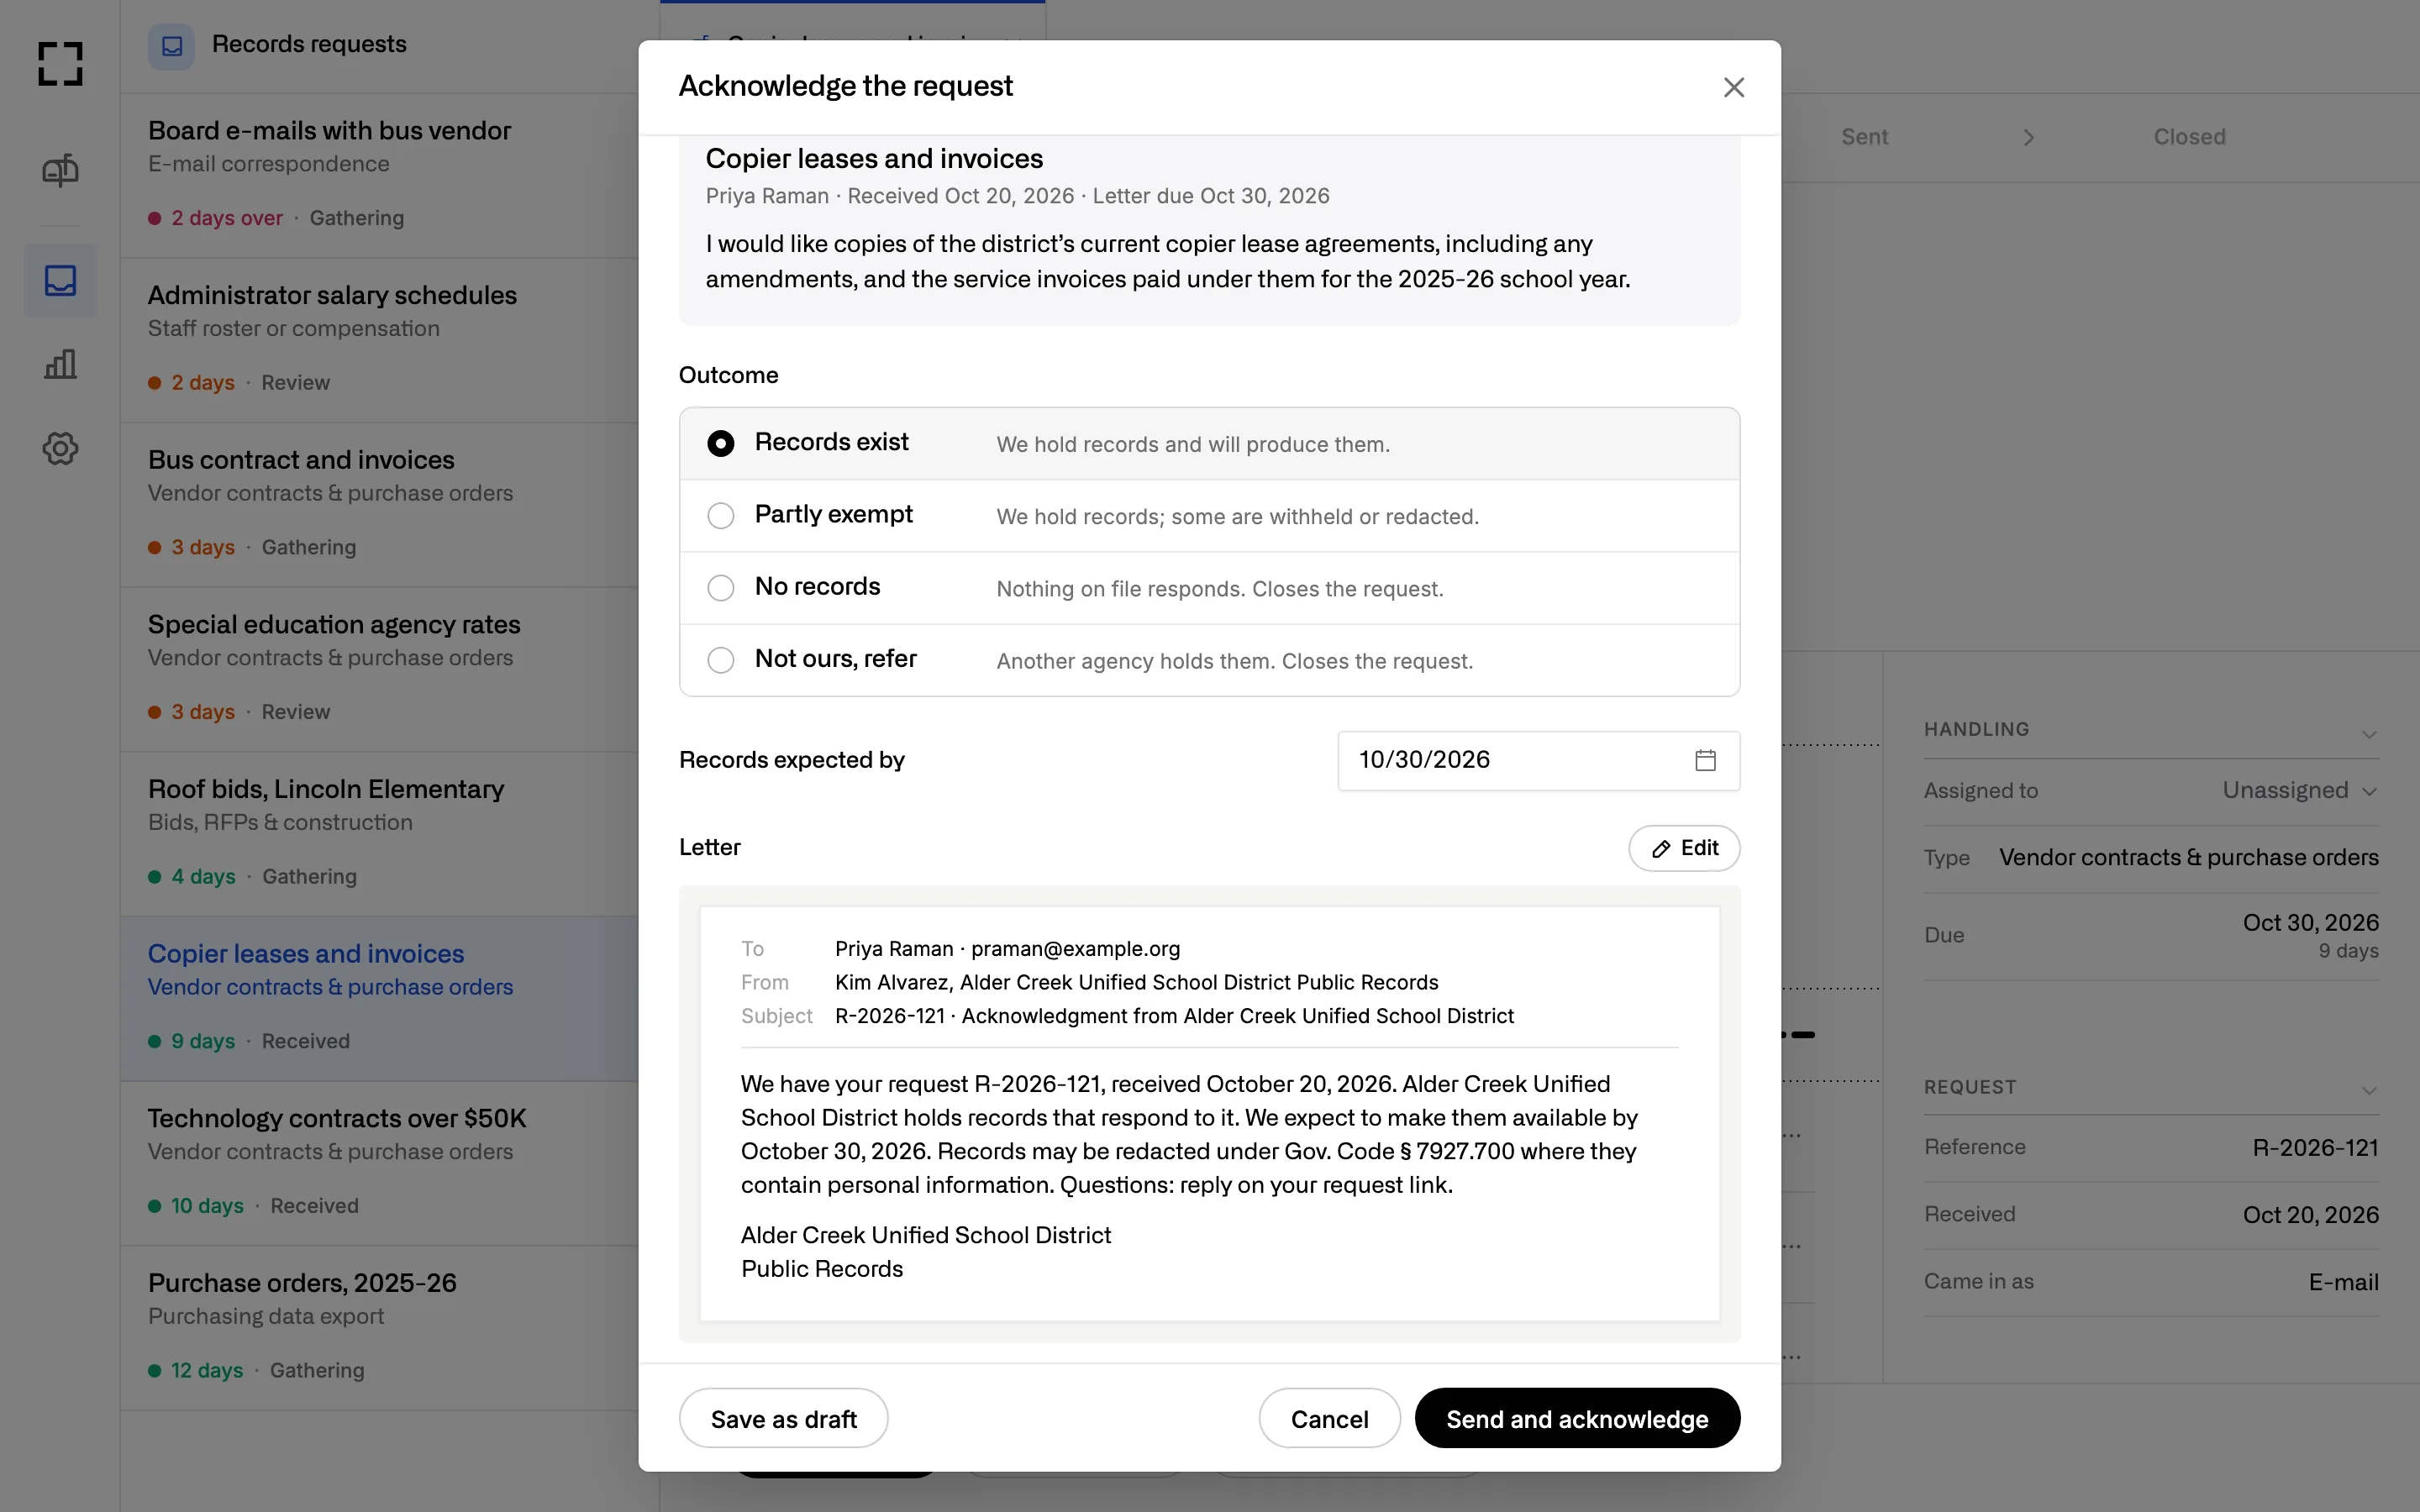Screen dimensions: 2420x1512
Task: Open Purchase orders, 2025-26 request
Action: pos(380,1328)
